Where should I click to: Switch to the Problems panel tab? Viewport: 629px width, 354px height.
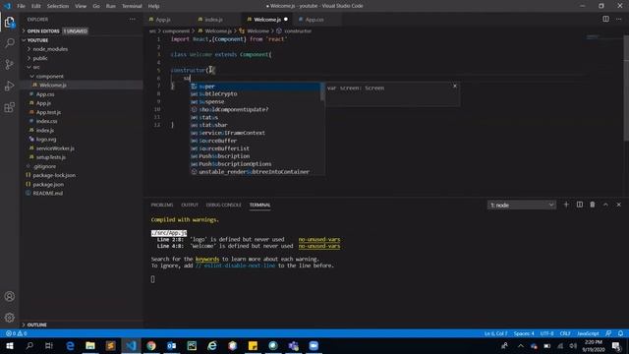[162, 206]
